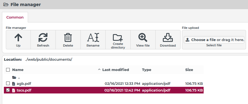Refresh the file list

point(43,40)
